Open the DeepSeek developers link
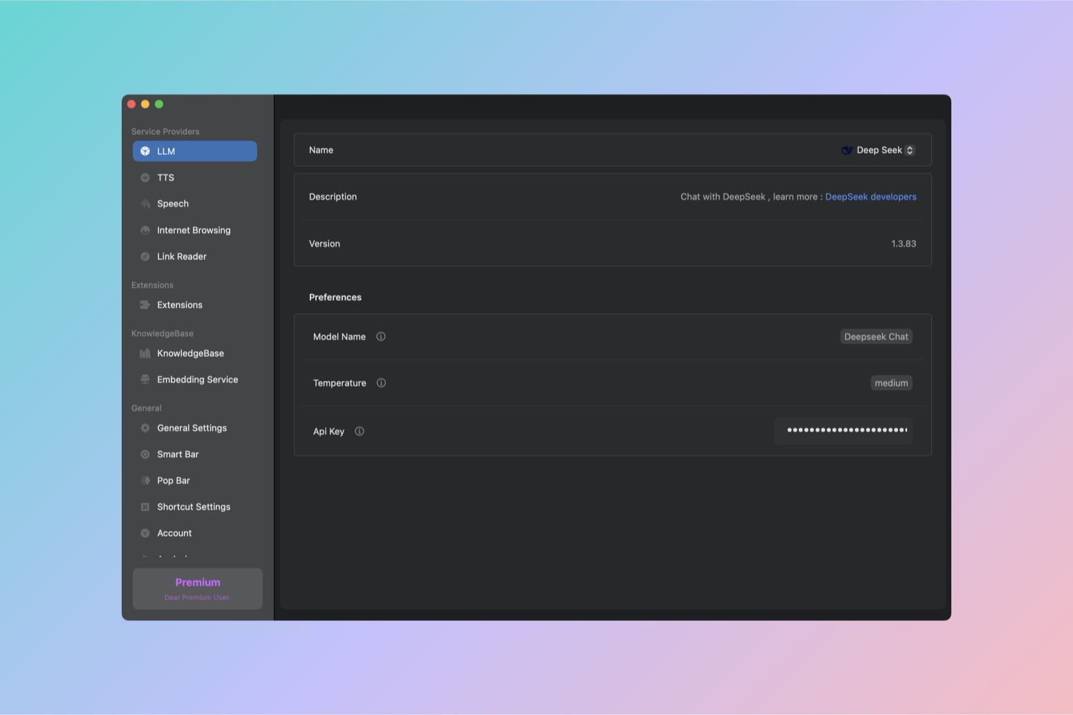Viewport: 1073px width, 715px height. point(870,197)
